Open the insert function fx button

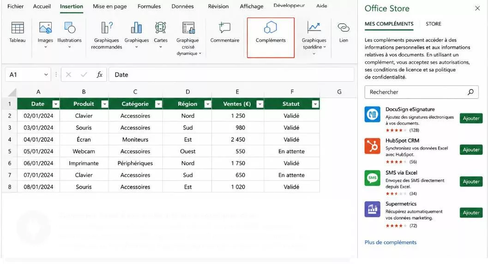pyautogui.click(x=99, y=75)
